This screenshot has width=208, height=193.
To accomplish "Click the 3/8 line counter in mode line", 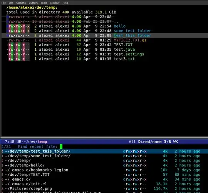I will 167,142.
